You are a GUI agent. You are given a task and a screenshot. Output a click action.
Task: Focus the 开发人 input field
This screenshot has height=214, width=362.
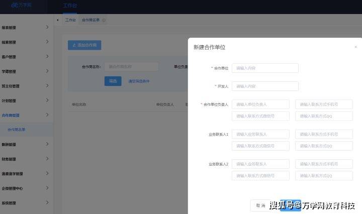265,86
